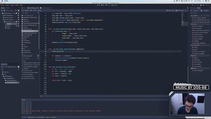
Task: Fold the _on_task_completed function at line 86
Action: pos(47,29)
